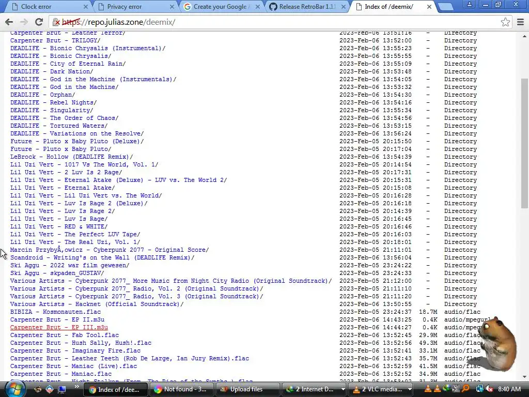Close the Release RetroBar tab
529x397 pixels.
[344, 7]
